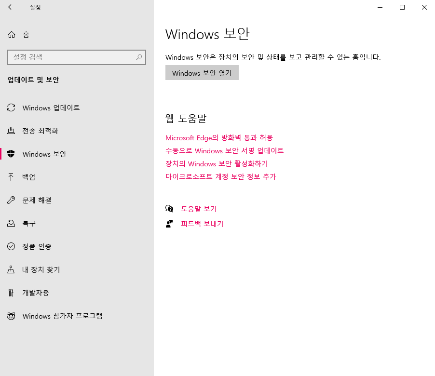
Task: Click the 피드백 보내기 link
Action: coord(202,224)
